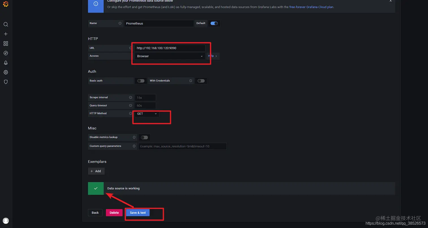Click the Name input containing Prometheus
428x228 pixels.
click(x=159, y=23)
